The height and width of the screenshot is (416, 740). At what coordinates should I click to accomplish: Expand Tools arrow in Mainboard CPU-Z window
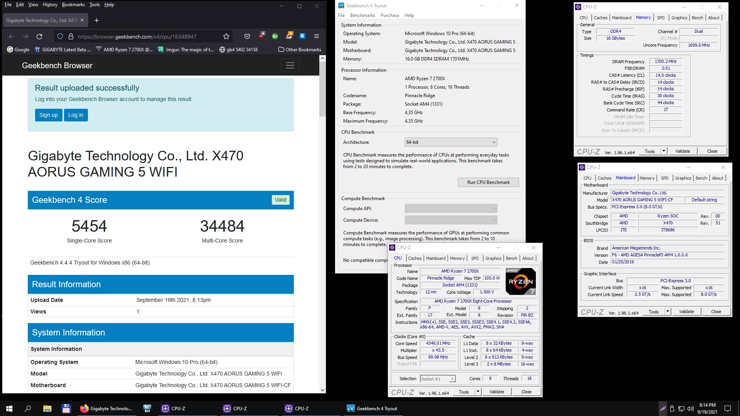668,312
